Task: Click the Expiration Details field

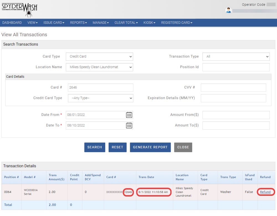Action: coord(233,98)
